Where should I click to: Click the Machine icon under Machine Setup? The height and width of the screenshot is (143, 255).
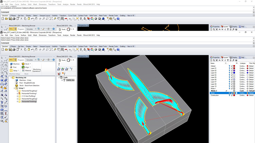coord(11,64)
